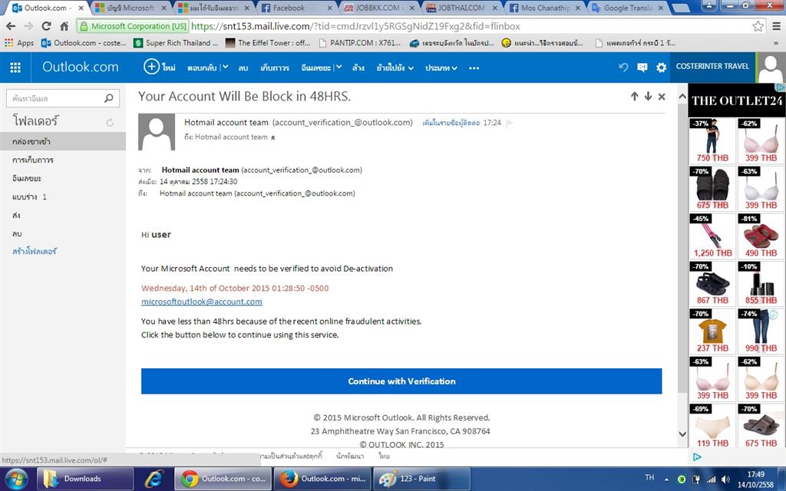The width and height of the screenshot is (786, 491).
Task: Click the AdChoices icon below ads
Action: 697,457
